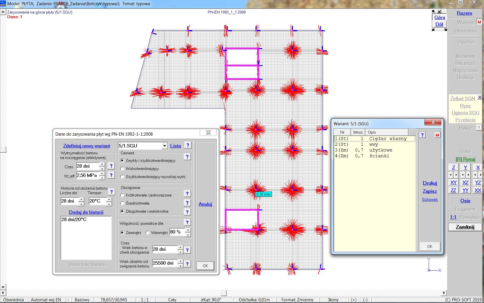Increase Czas 28 dni spinner value
This screenshot has width=484, height=303.
(x=102, y=164)
